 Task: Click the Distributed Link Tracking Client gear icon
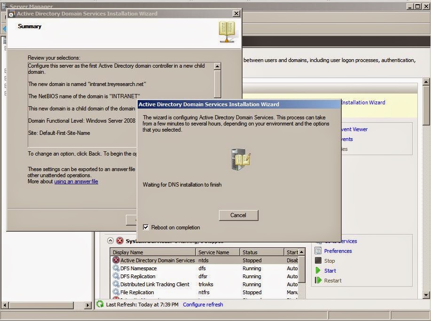pyautogui.click(x=116, y=284)
